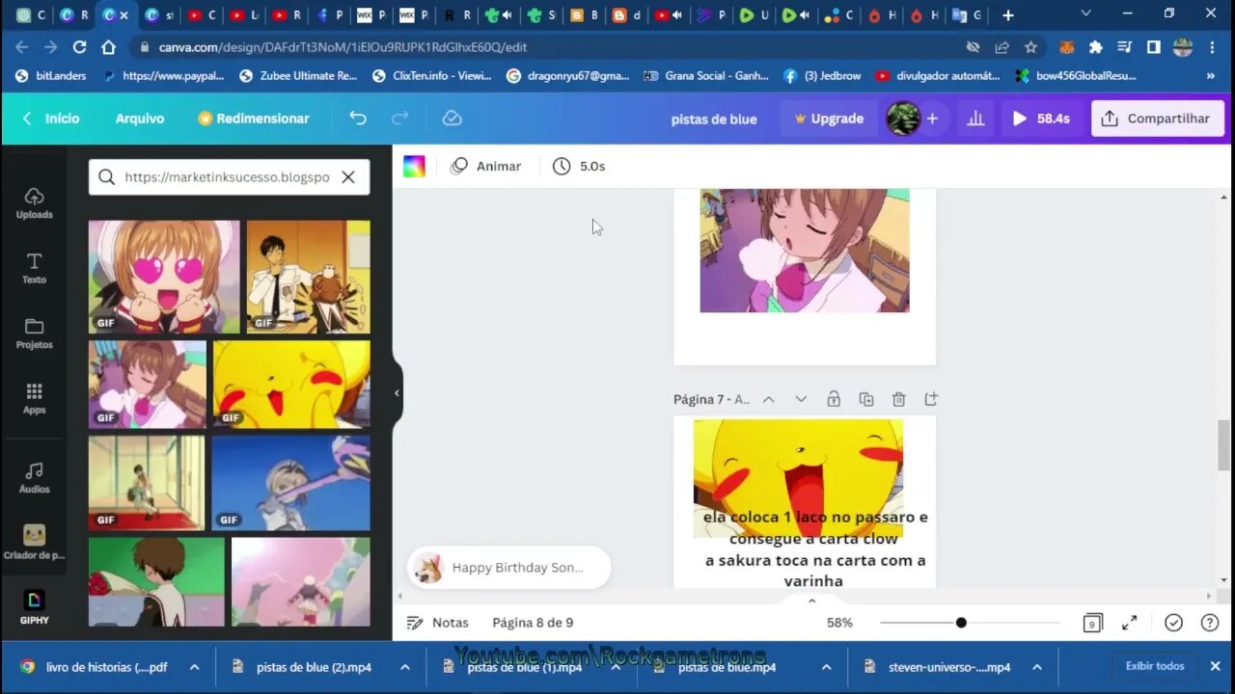Play the 58.4s presentation preview
Screen dimensions: 1235x694
(x=1041, y=119)
